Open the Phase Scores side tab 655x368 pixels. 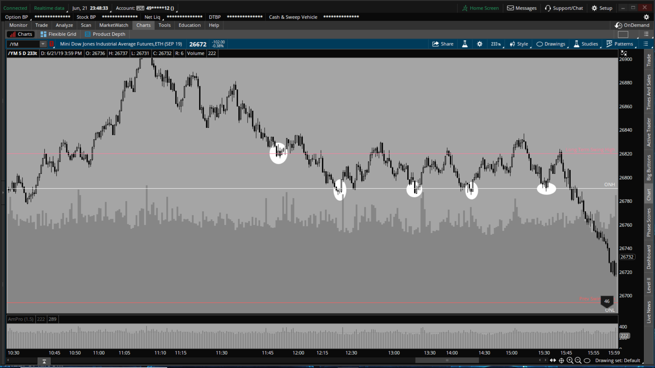tap(649, 223)
